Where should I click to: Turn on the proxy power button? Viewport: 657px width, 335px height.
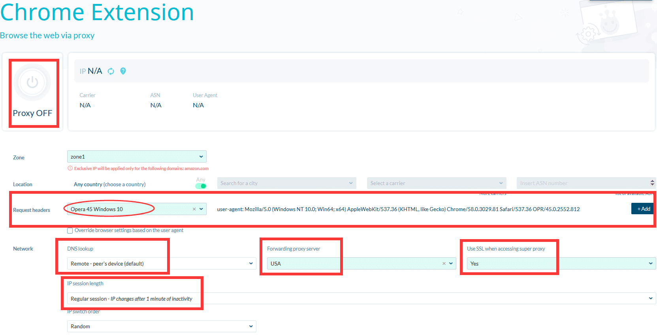click(x=32, y=82)
